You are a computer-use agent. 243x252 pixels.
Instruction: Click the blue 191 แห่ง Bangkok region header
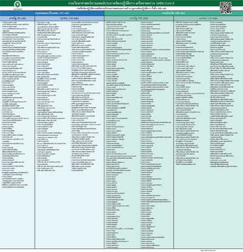(x=52, y=13)
